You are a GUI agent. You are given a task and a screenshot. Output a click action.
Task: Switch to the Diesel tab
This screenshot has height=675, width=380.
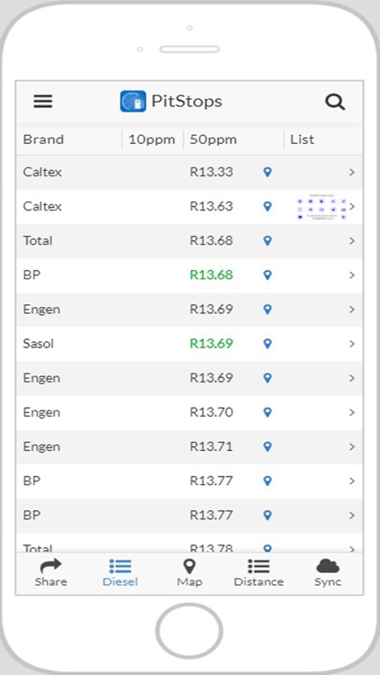pyautogui.click(x=120, y=572)
